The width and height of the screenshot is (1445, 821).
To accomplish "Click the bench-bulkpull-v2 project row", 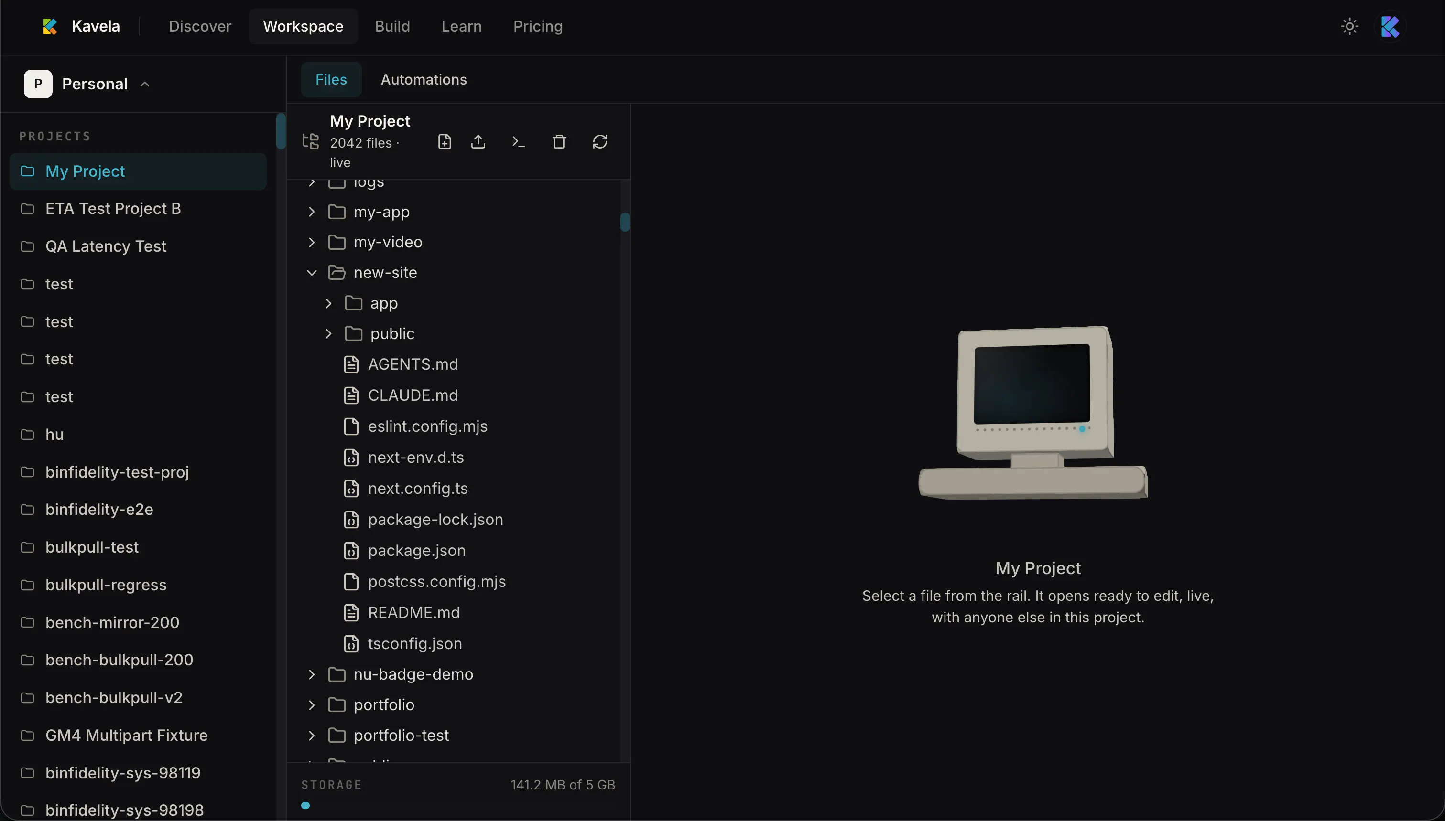I will tap(138, 697).
